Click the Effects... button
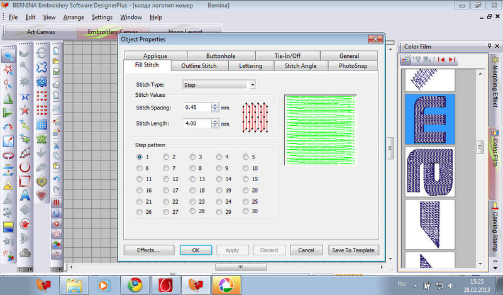The image size is (503, 295). point(148,250)
